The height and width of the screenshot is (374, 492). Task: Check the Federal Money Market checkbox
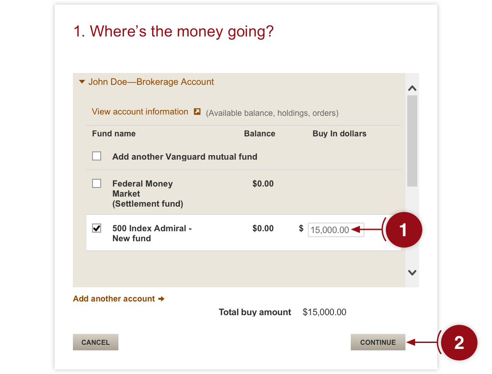(x=97, y=183)
